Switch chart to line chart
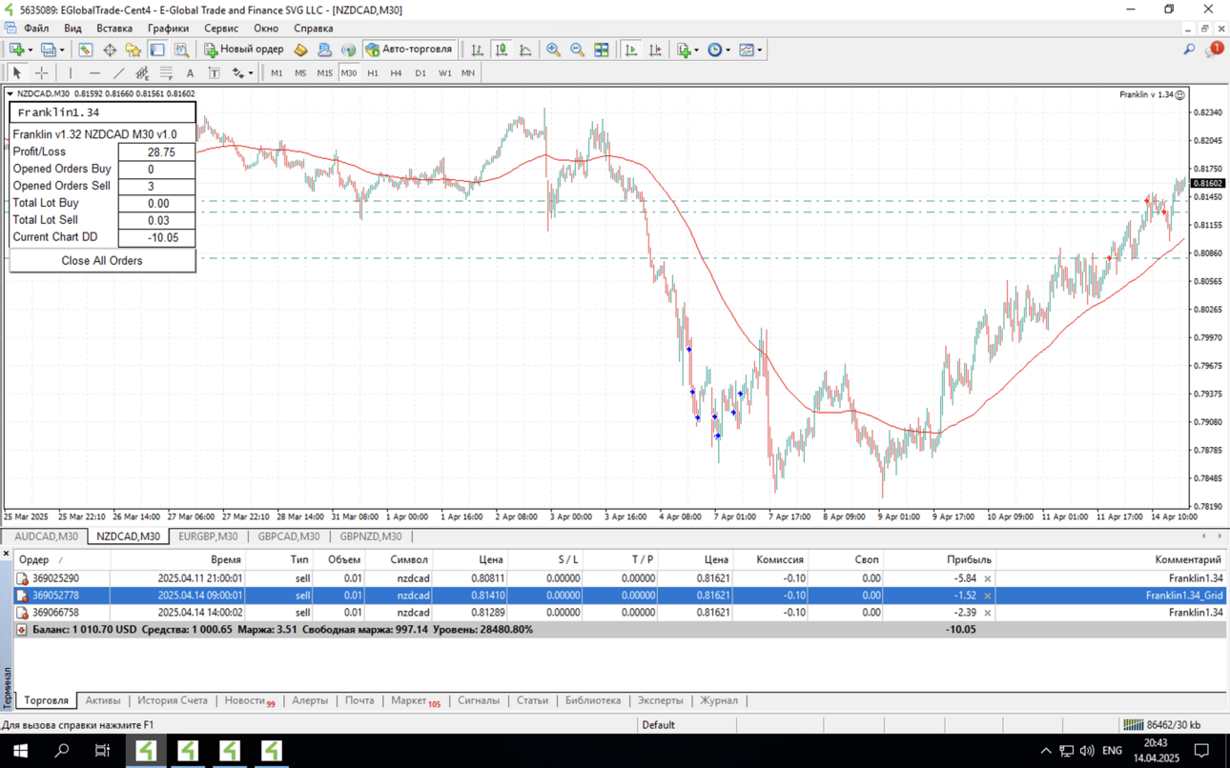The image size is (1230, 768). (525, 50)
